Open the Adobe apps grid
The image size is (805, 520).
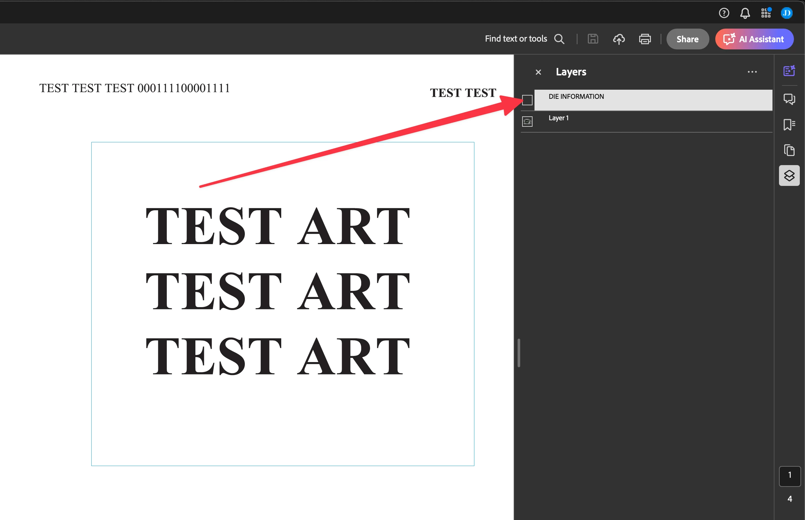(x=766, y=13)
